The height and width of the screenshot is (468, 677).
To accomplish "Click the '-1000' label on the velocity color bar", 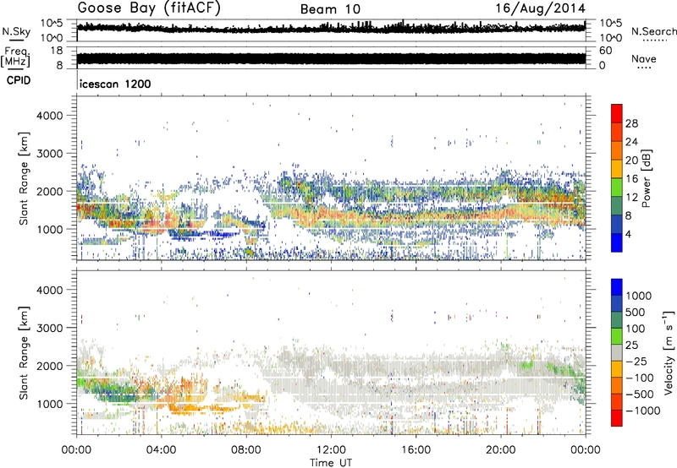I will [643, 411].
